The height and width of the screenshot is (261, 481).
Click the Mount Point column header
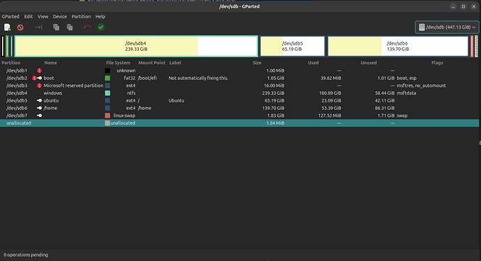151,63
